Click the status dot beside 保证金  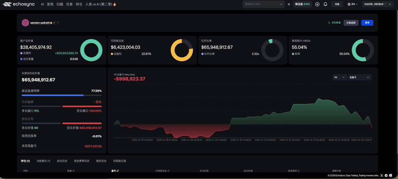pyautogui.click(x=289, y=4)
